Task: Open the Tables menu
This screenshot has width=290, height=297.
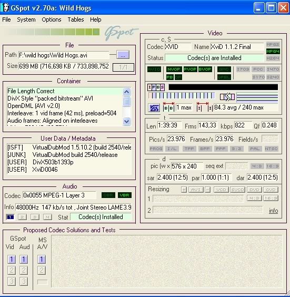Action: point(76,19)
